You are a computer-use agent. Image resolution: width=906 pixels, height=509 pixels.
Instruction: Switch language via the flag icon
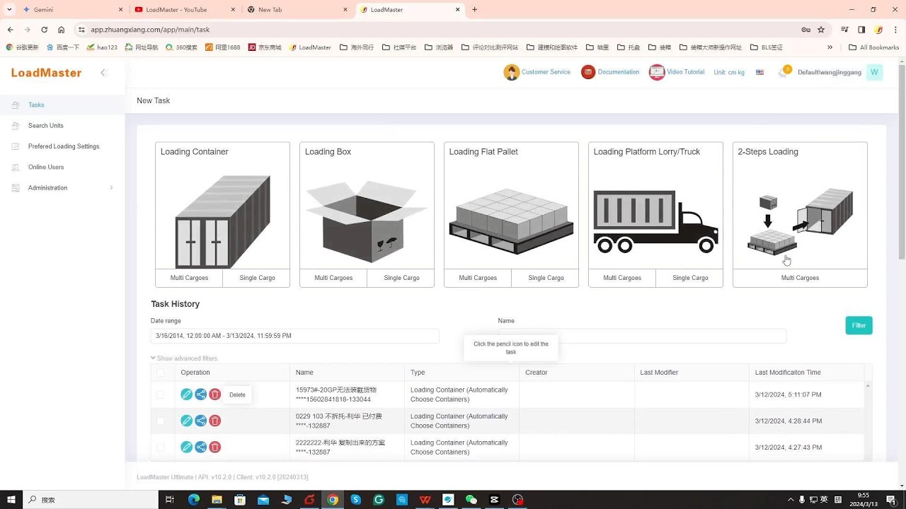(x=759, y=72)
